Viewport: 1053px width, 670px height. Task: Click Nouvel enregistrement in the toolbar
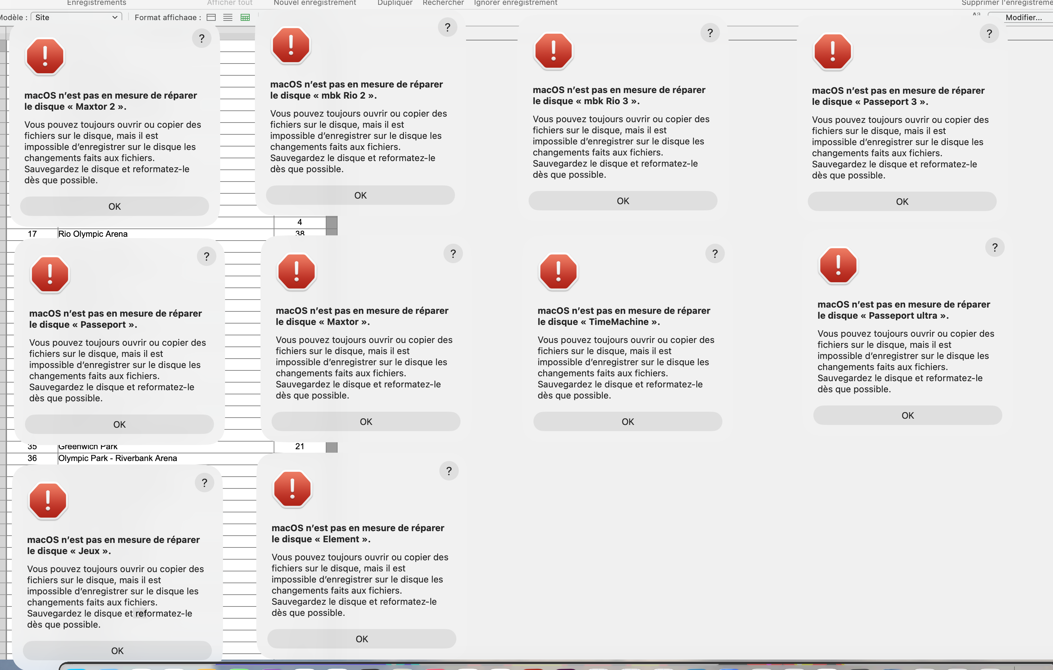[315, 3]
